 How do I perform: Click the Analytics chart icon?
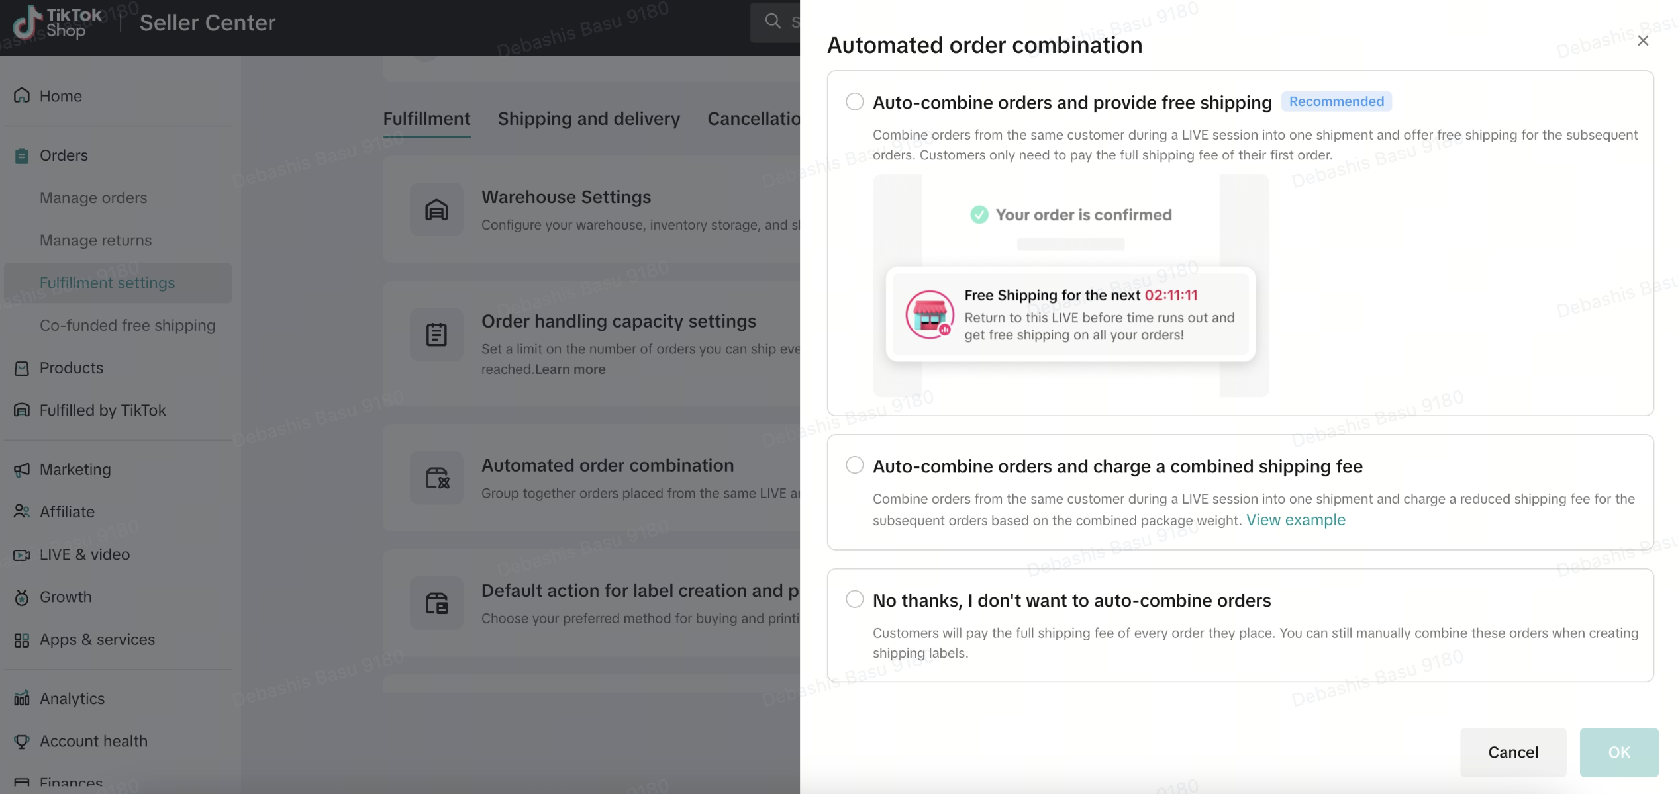tap(22, 699)
